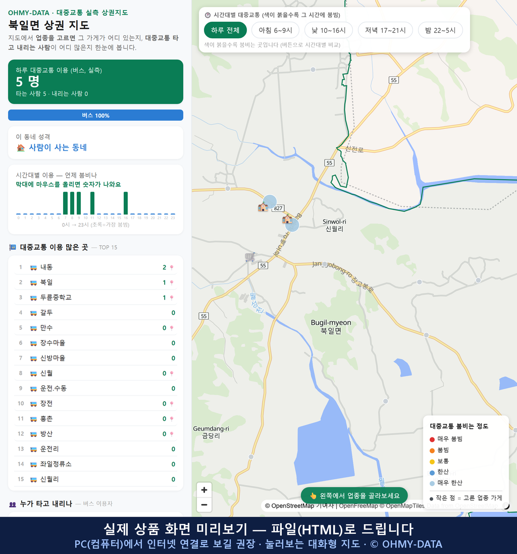Image resolution: width=517 pixels, height=554 pixels.
Task: Click the pin icon beside 내동
Action: pyautogui.click(x=172, y=267)
